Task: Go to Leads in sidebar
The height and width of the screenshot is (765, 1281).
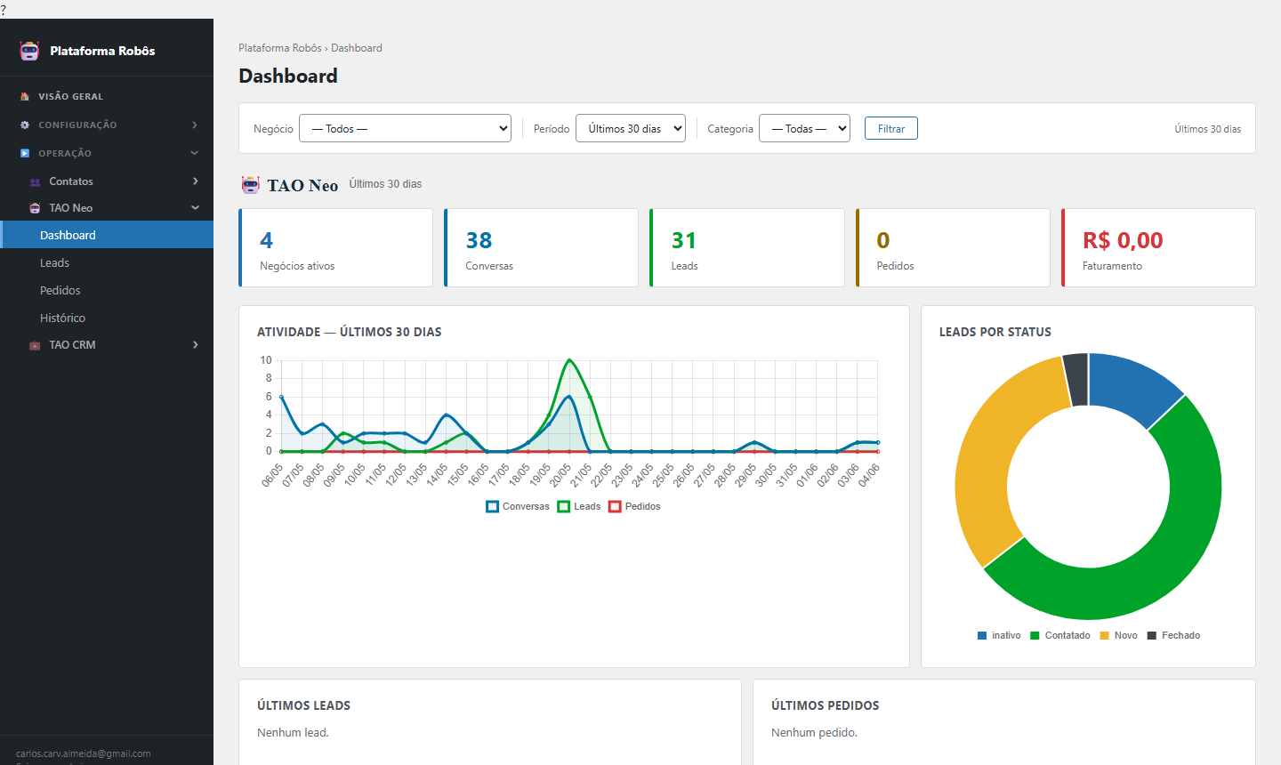Action: 107,262
